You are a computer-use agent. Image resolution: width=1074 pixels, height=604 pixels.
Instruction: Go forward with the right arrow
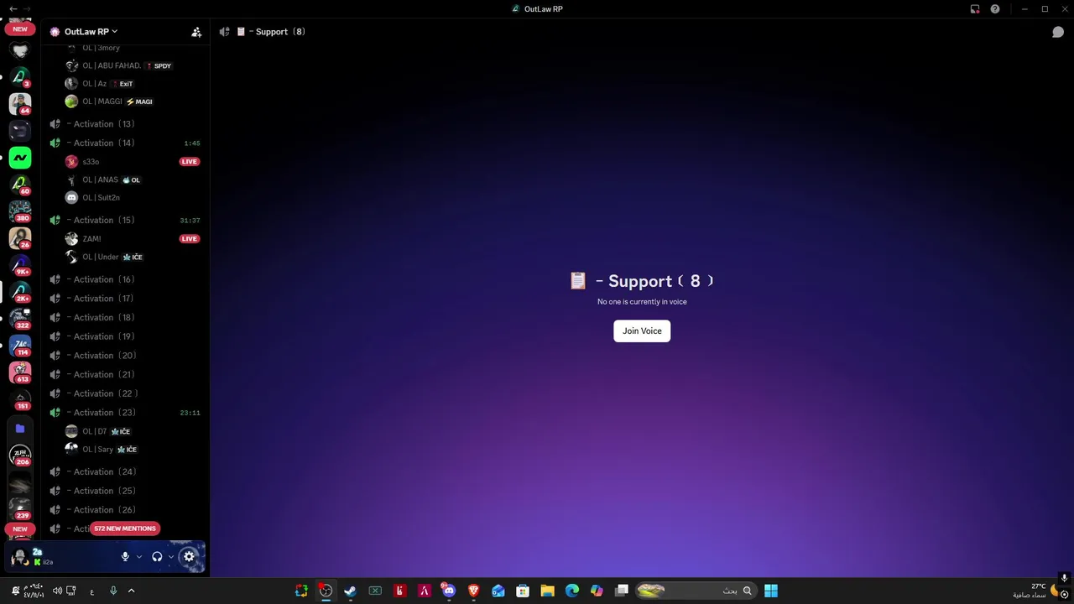point(27,9)
